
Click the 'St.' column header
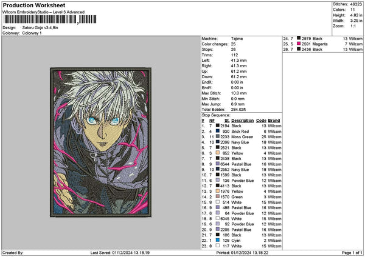[227, 121]
